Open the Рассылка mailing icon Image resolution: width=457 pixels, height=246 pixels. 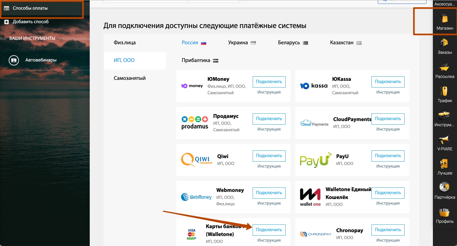pyautogui.click(x=445, y=67)
